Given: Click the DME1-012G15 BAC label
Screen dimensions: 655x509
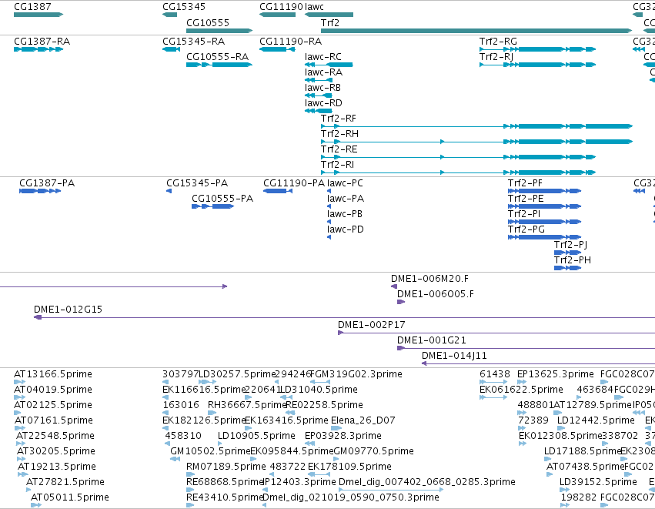Looking at the screenshot, I should pos(68,310).
